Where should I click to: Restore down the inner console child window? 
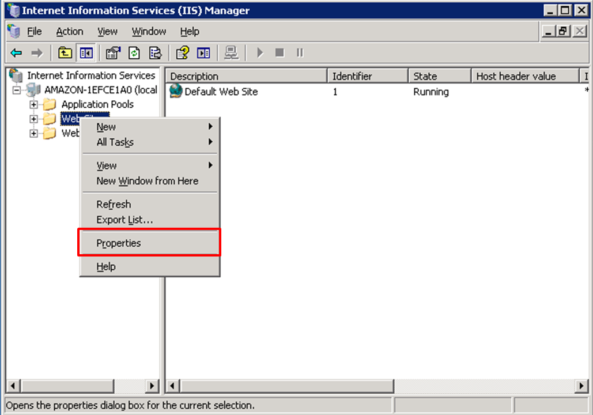(563, 31)
